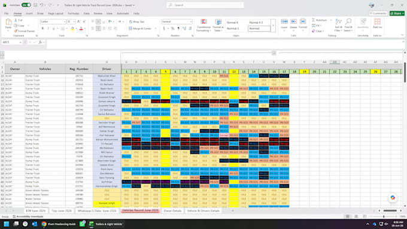Open the K.M June-2026 sheet tab
Viewport: 407px width, 229px height.
tap(35, 211)
